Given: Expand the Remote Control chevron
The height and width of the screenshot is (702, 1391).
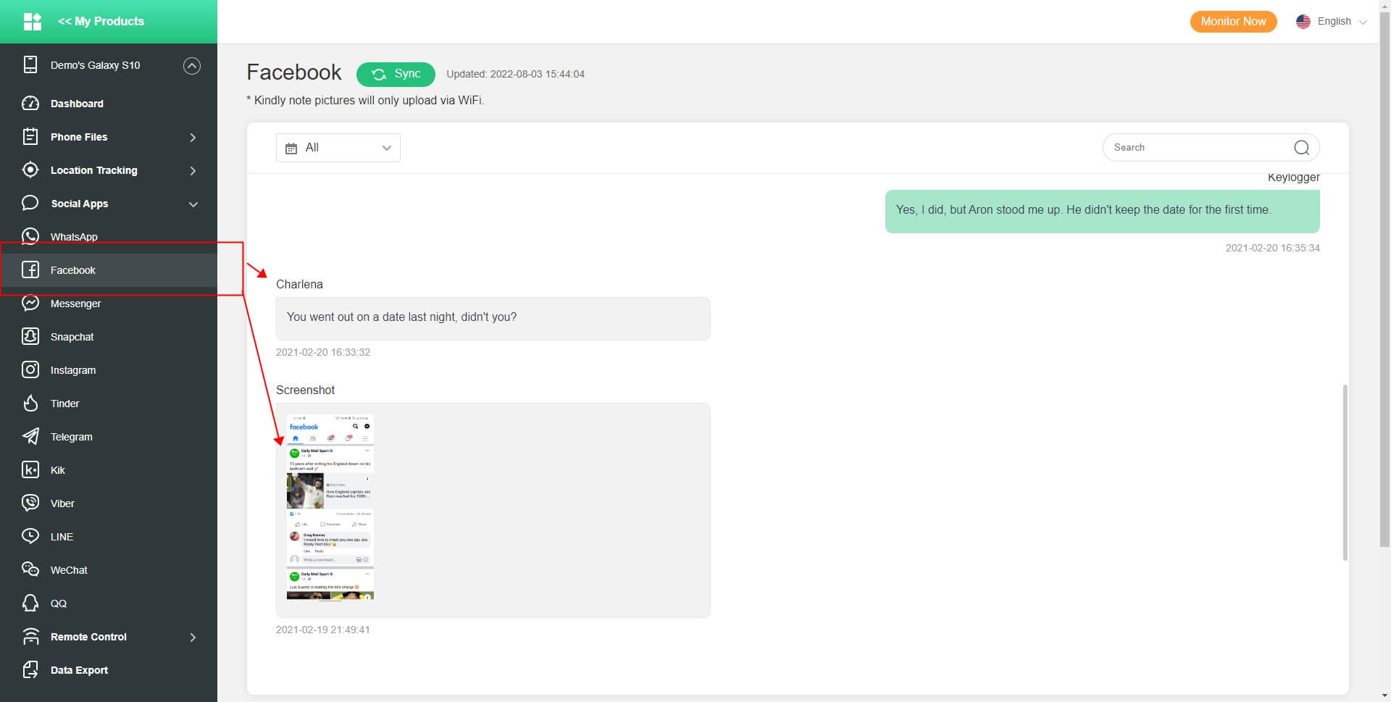Looking at the screenshot, I should tap(193, 638).
